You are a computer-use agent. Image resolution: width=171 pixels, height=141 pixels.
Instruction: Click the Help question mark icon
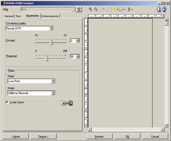coord(165,9)
